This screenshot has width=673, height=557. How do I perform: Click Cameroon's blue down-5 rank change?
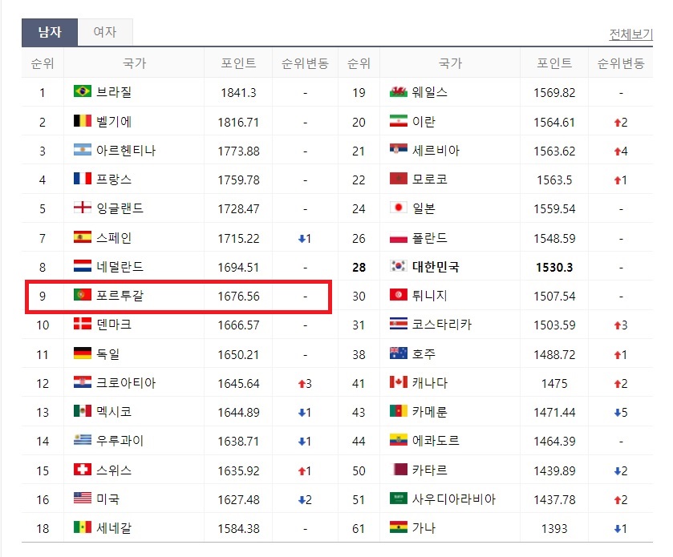point(621,413)
